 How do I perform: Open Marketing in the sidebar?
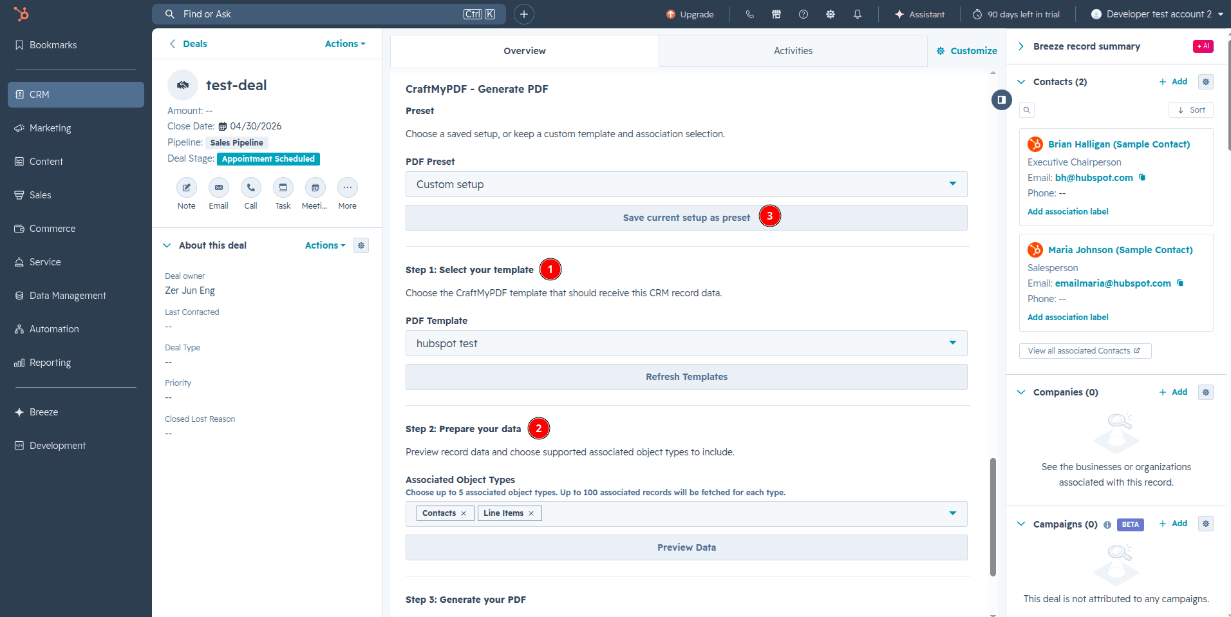pyautogui.click(x=76, y=128)
